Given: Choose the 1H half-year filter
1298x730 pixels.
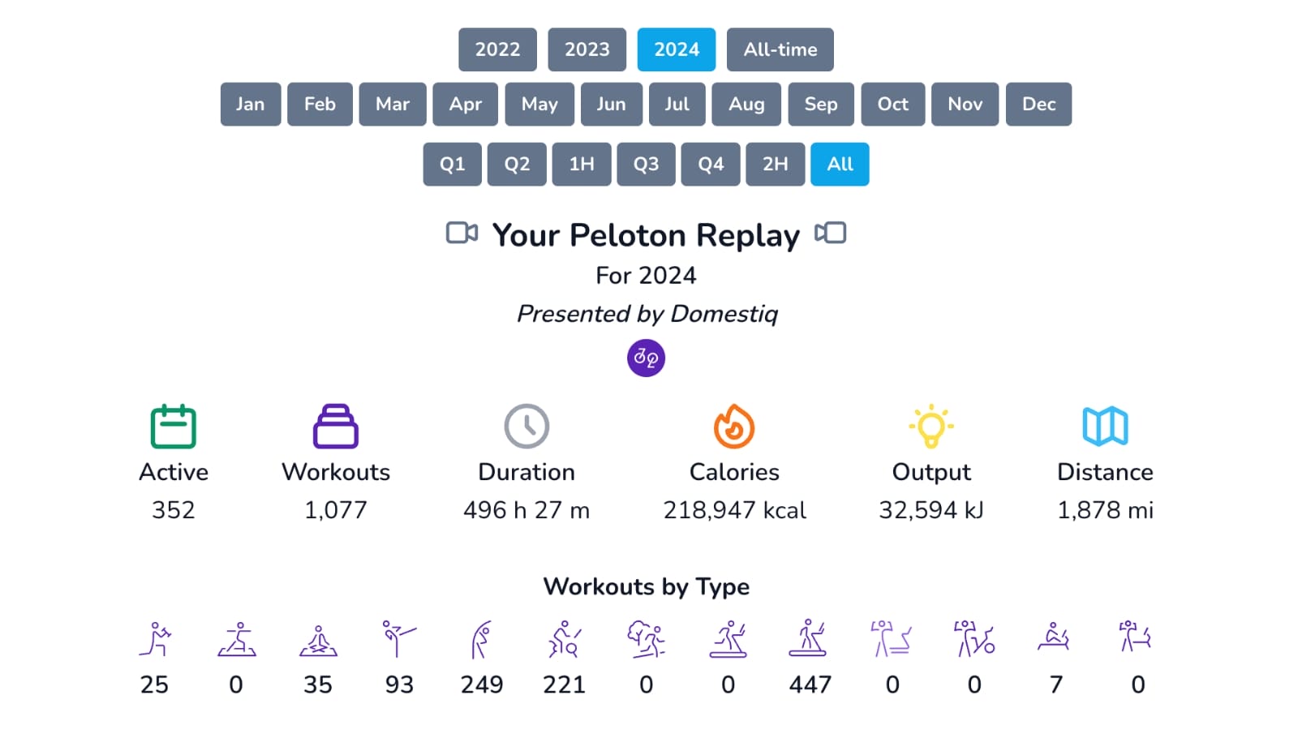Looking at the screenshot, I should (x=581, y=164).
